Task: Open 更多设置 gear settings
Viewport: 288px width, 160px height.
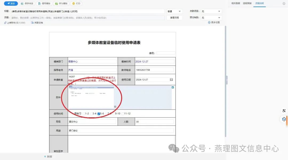Action: (209, 22)
